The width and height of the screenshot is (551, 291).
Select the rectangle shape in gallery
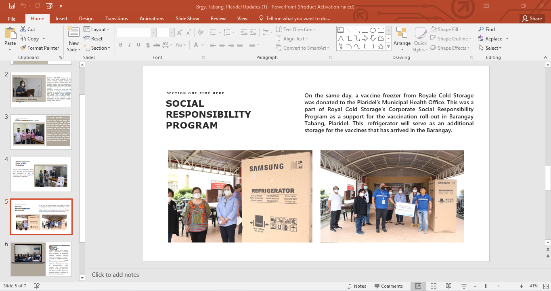coord(365,30)
